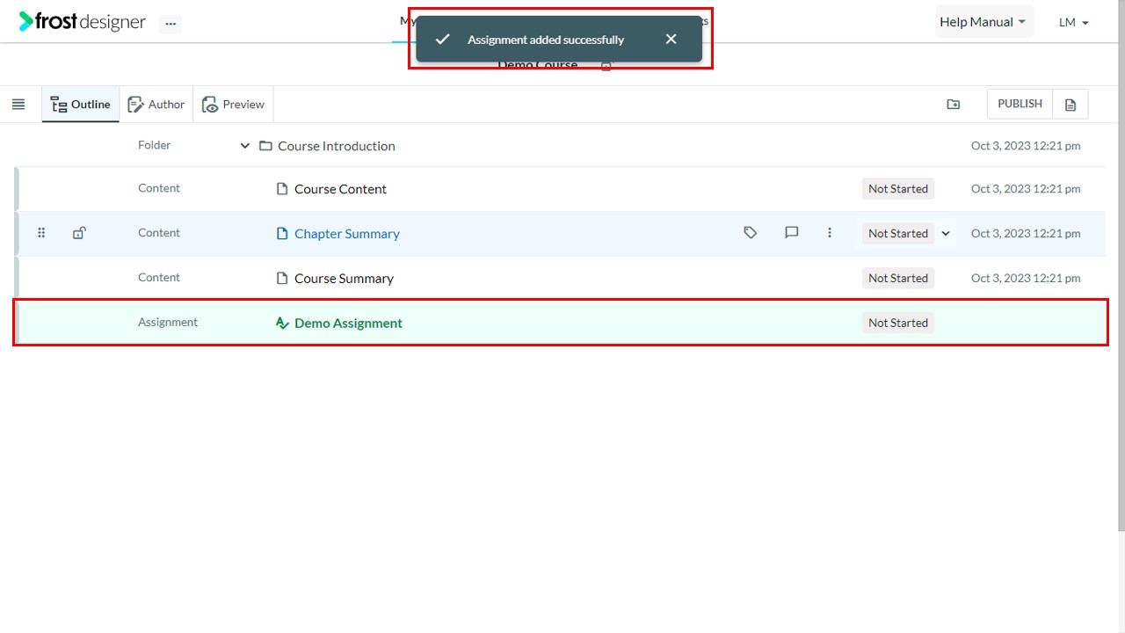Click the PUBLISH button

(1020, 104)
